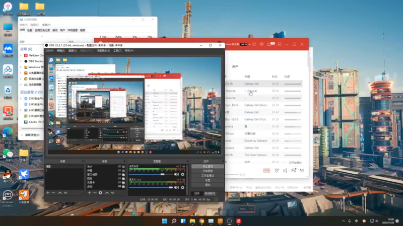The height and width of the screenshot is (226, 403).
Task: Toggle visibility eye for 弹幕 source
Action: [119, 170]
